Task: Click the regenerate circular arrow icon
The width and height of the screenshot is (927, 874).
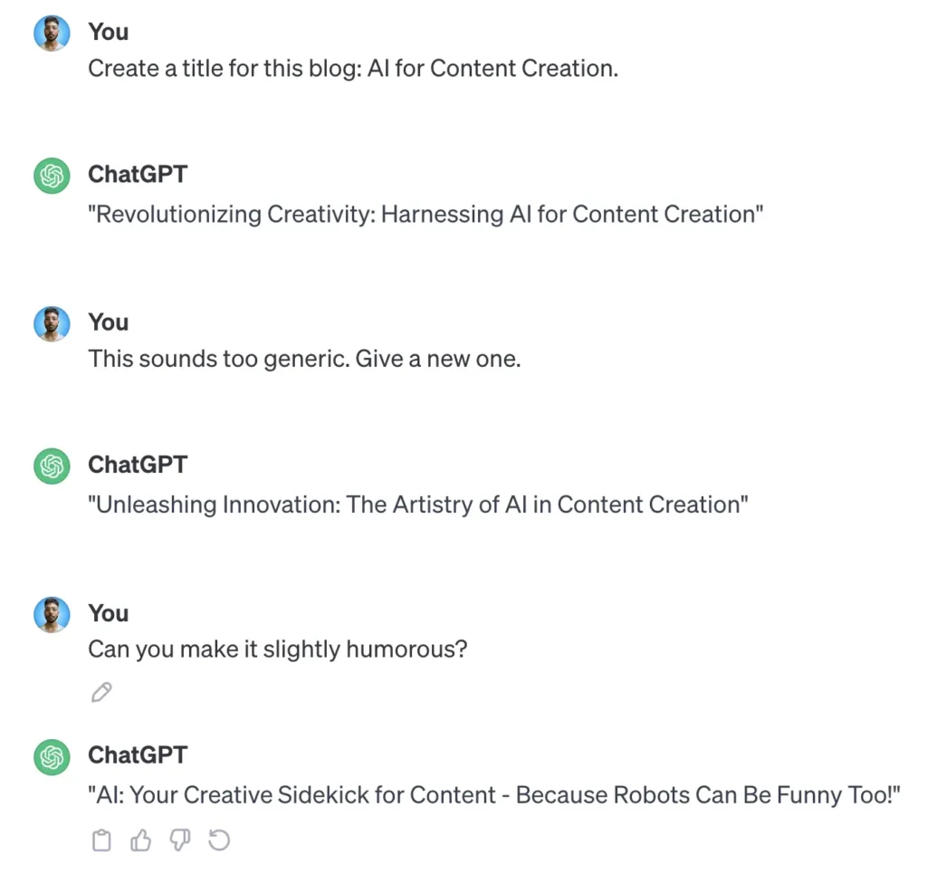Action: click(x=218, y=840)
